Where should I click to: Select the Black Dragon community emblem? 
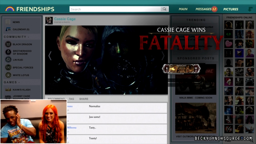pyautogui.click(x=8, y=44)
